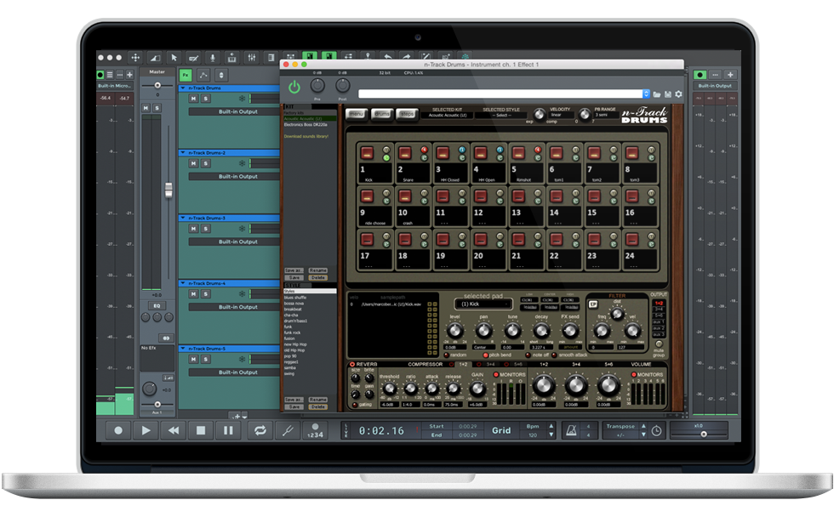The height and width of the screenshot is (517, 834).
Task: Select the arrow pointer tool
Action: 174,57
